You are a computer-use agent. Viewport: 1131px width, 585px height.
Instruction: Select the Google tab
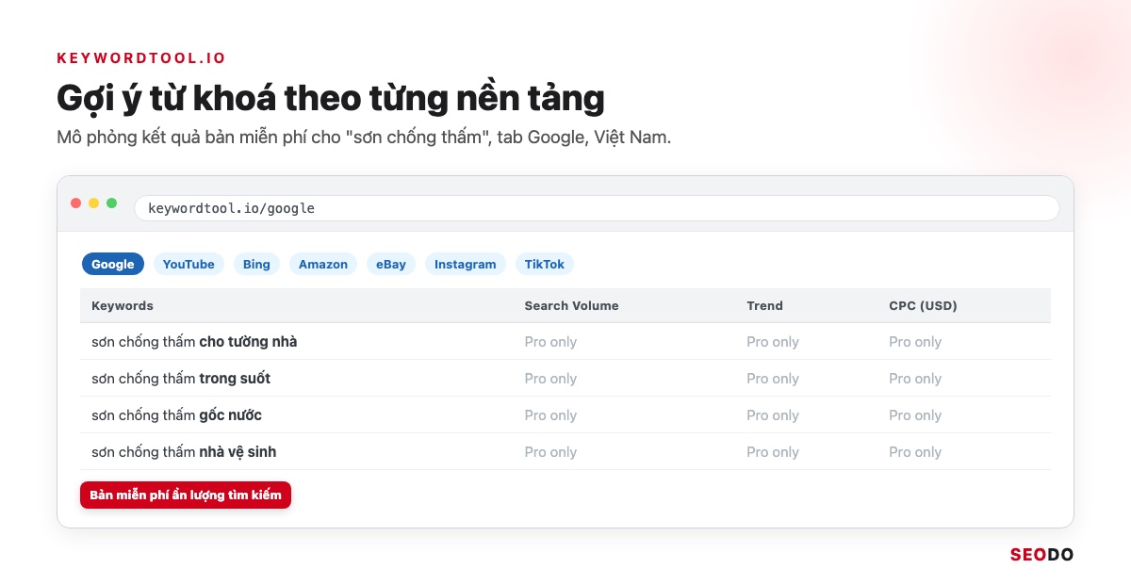(113, 264)
